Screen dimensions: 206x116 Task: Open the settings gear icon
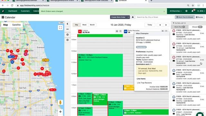(186, 11)
